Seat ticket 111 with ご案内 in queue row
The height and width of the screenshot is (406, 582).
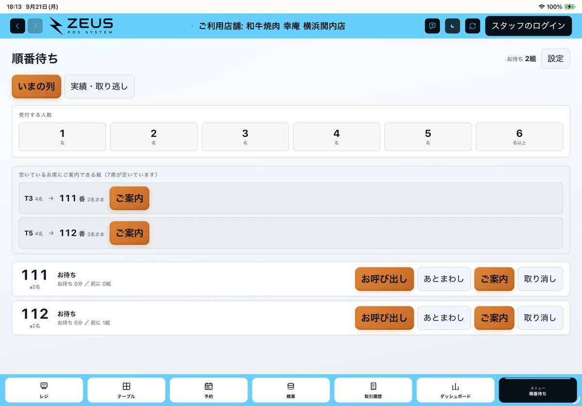point(494,279)
